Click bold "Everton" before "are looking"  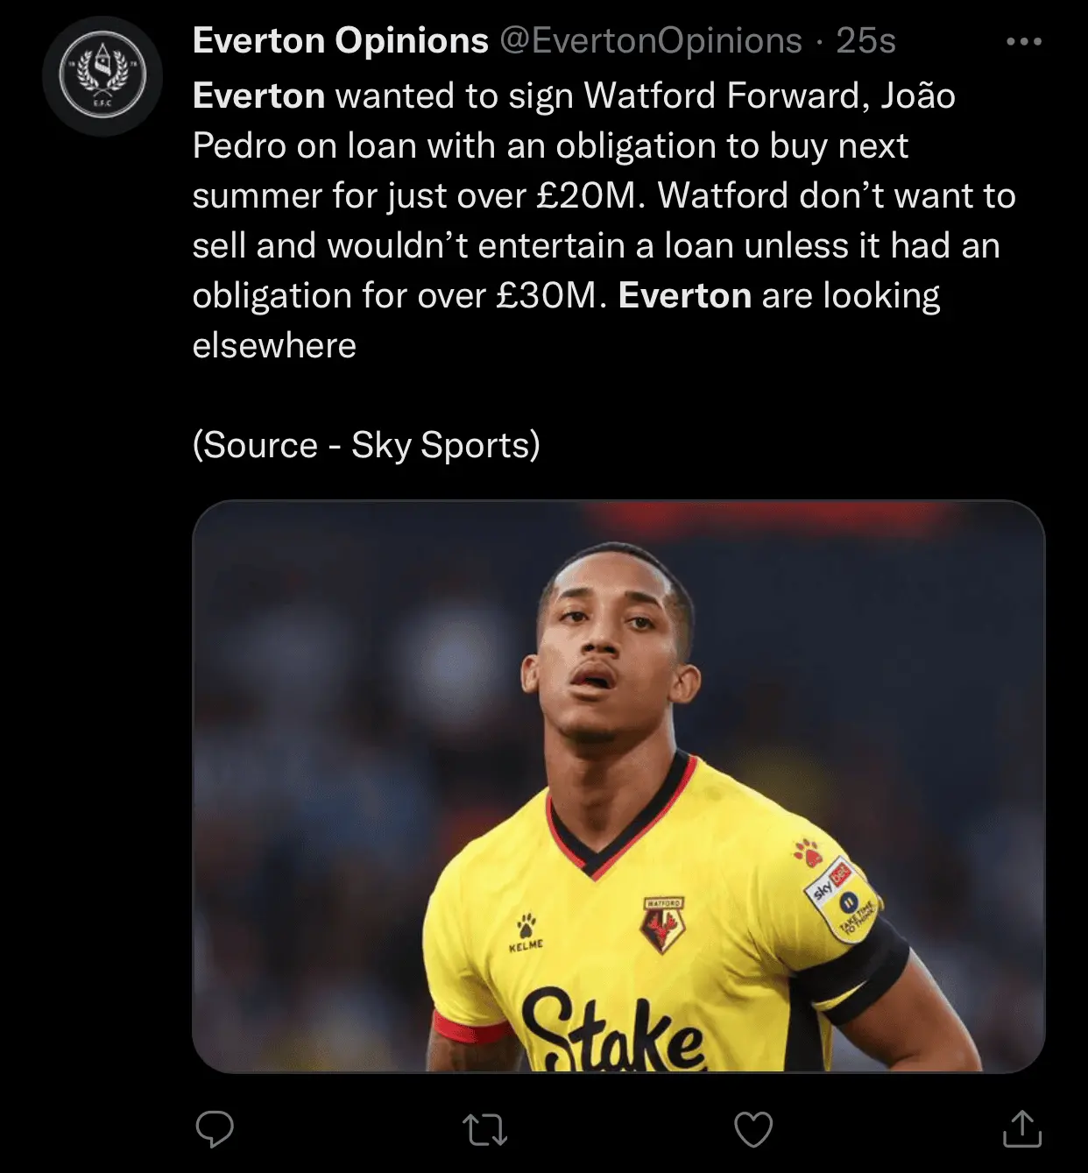[684, 296]
